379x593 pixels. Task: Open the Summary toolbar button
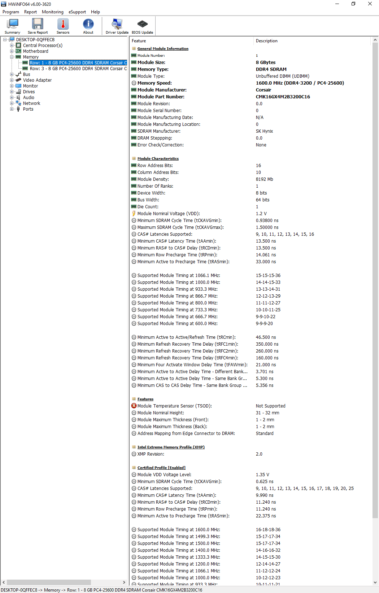point(12,26)
